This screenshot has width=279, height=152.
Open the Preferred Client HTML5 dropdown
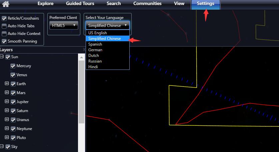click(64, 25)
